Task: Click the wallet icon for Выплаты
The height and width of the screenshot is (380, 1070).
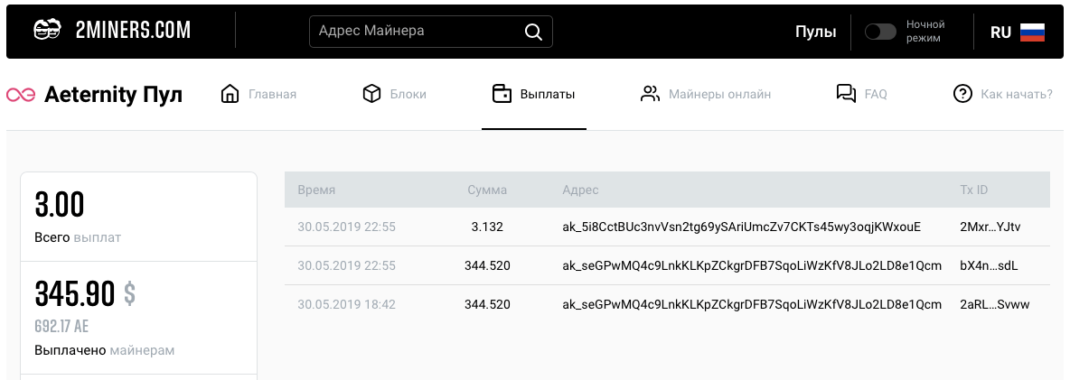Action: pyautogui.click(x=501, y=94)
